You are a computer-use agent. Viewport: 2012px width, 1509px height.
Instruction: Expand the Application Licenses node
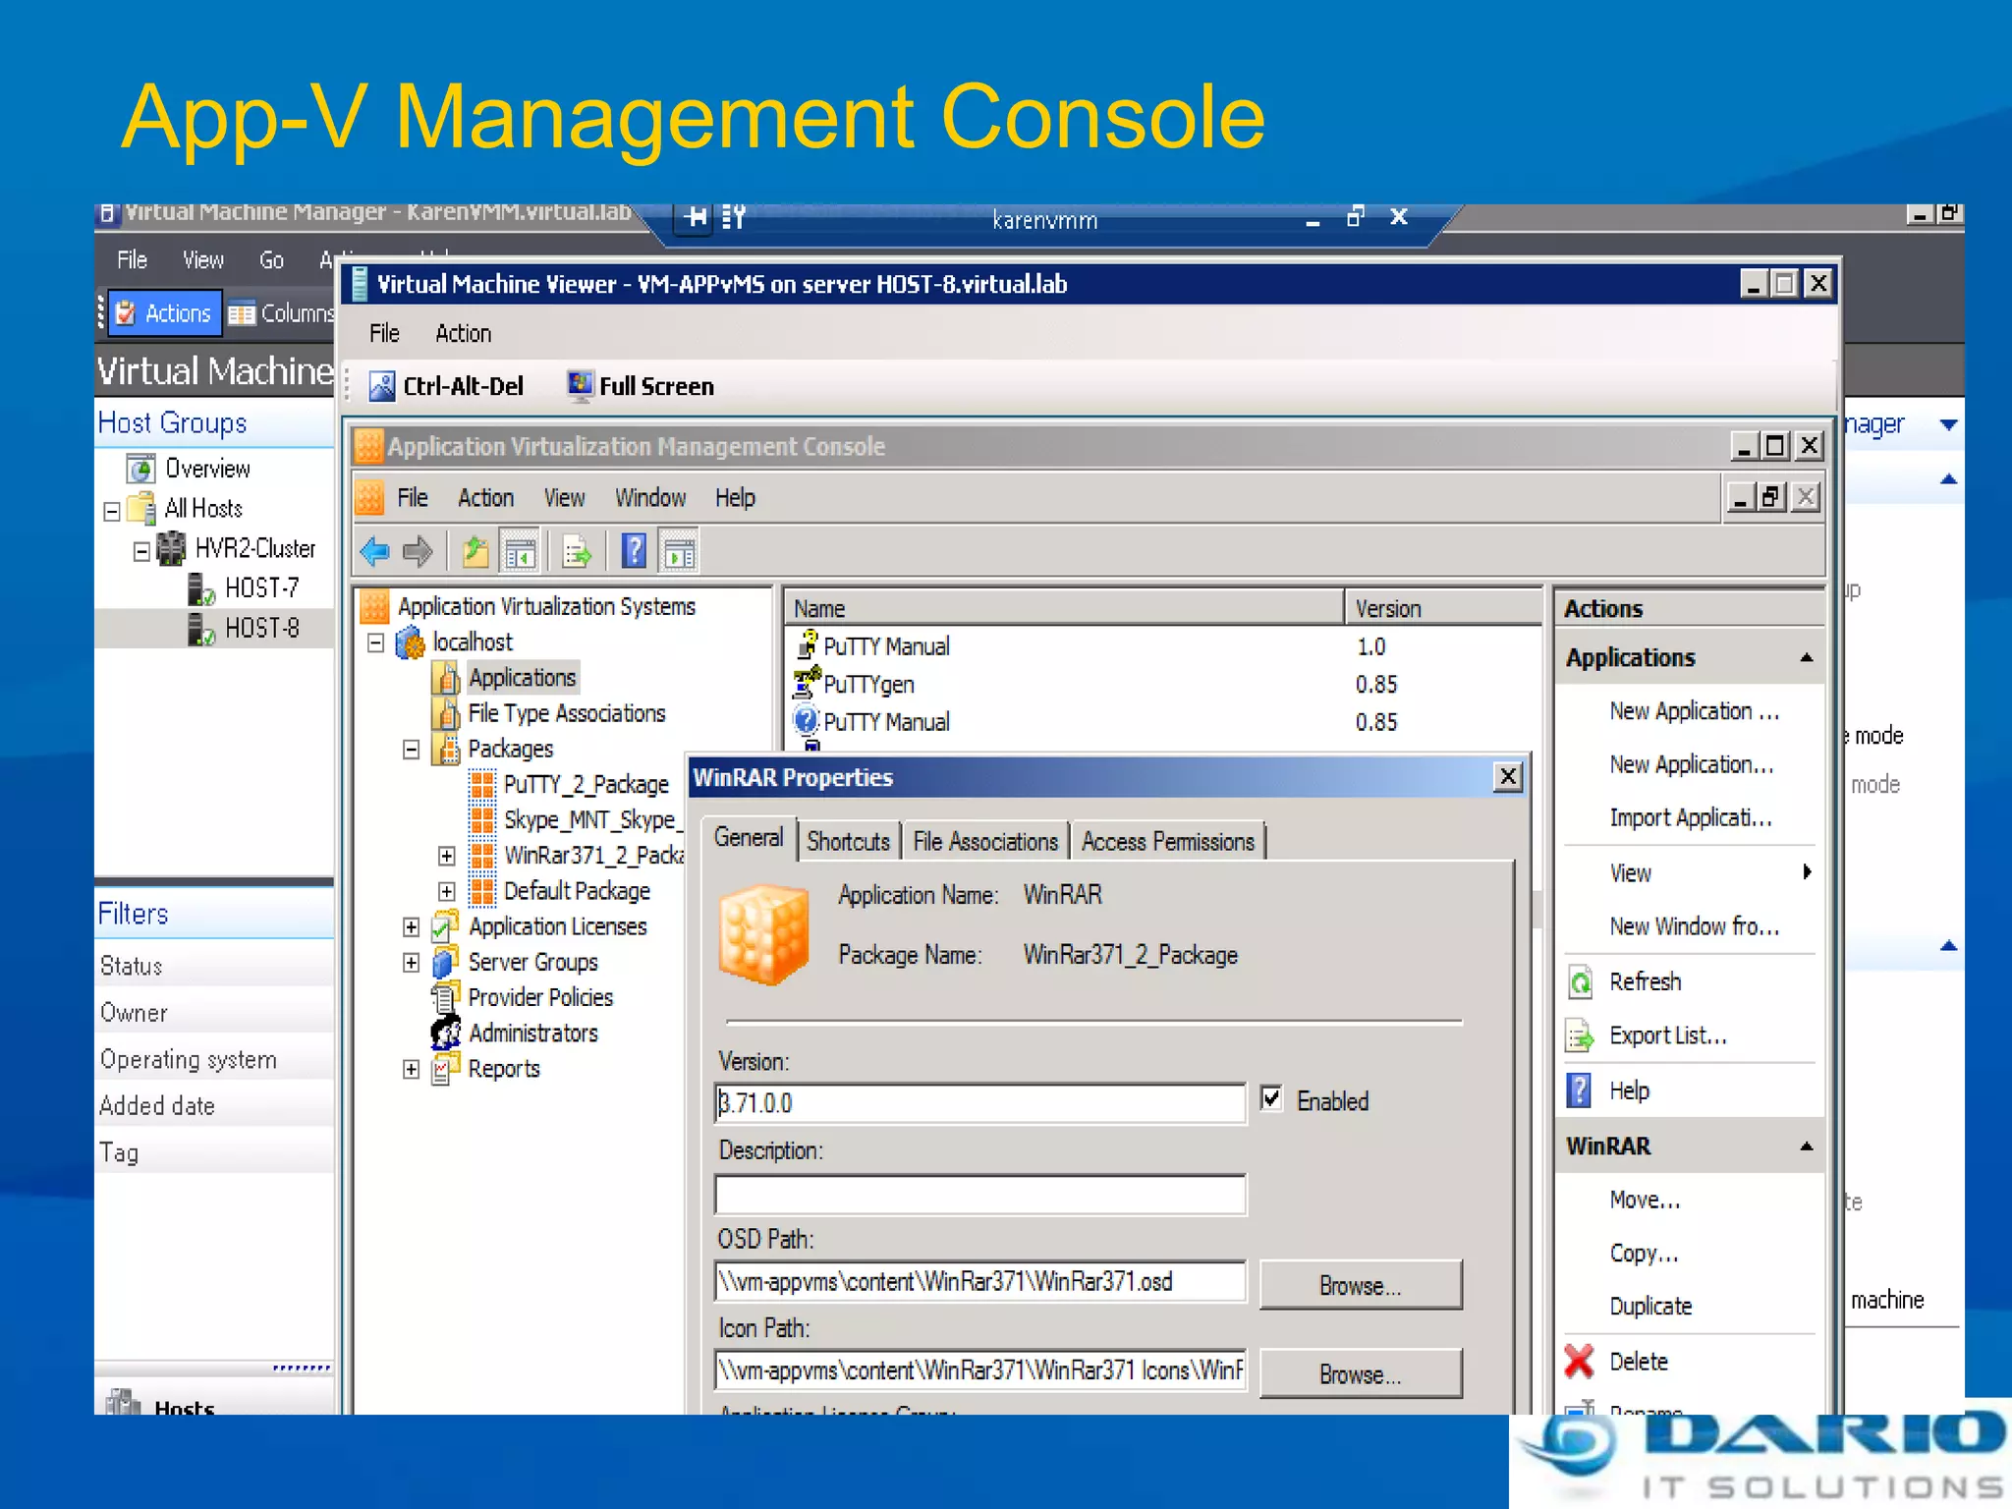(412, 927)
